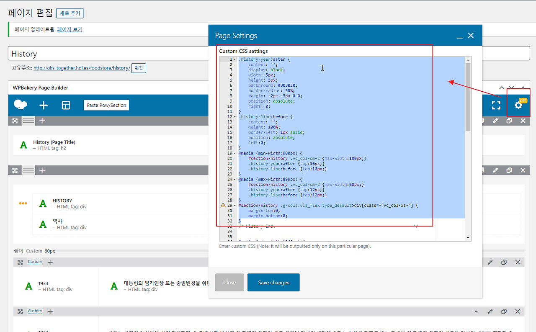536x332 pixels.
Task: Click move handle of the 대통령의 임기연장 inner row
Action: pyautogui.click(x=20, y=262)
